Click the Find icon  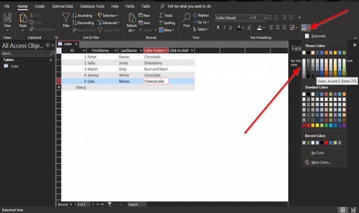coord(186,20)
